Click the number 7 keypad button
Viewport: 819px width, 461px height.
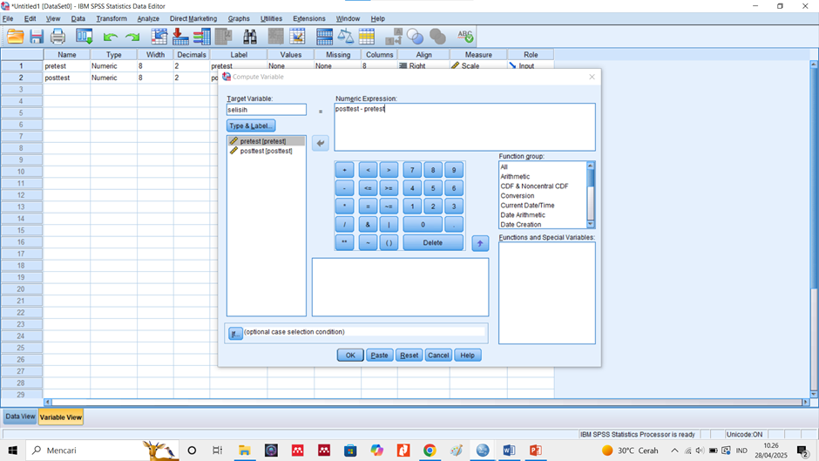click(412, 170)
